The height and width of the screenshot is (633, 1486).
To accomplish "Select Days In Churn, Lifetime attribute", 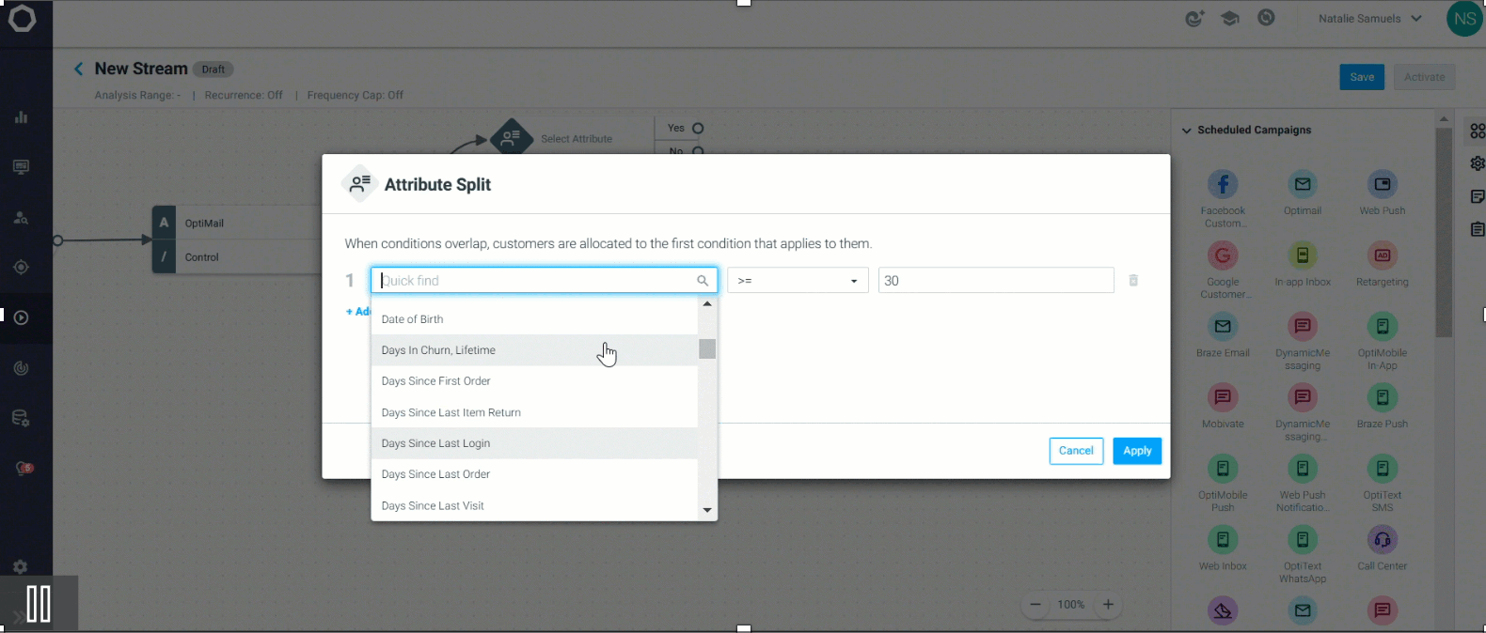I will point(534,350).
